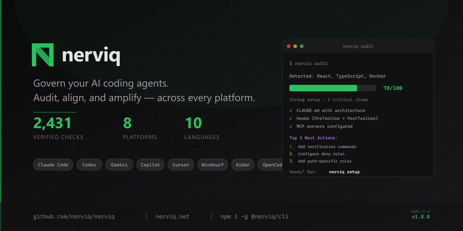This screenshot has height=231, width=463.
Task: Click the nerviq audit terminal title
Action: tap(358, 46)
